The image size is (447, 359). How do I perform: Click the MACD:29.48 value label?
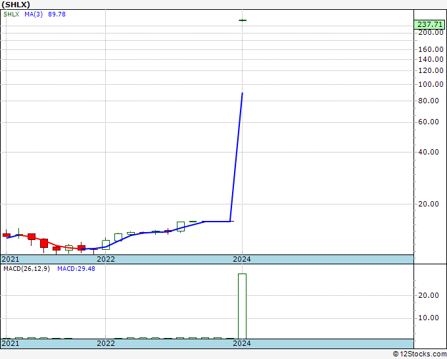pos(76,269)
